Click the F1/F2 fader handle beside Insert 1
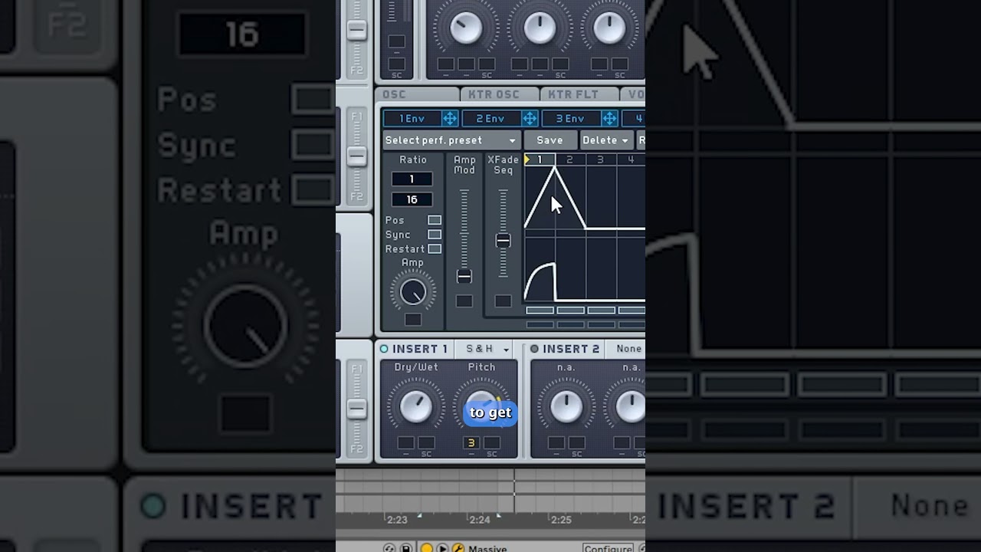The image size is (981, 552). pos(356,409)
